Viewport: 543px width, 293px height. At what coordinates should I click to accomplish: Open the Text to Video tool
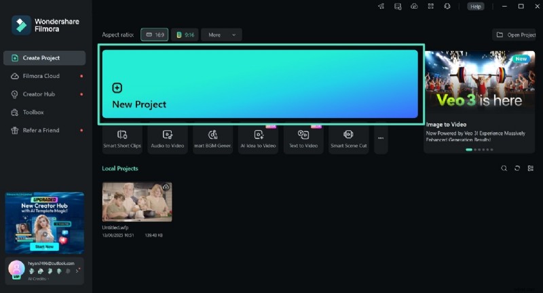pyautogui.click(x=303, y=138)
